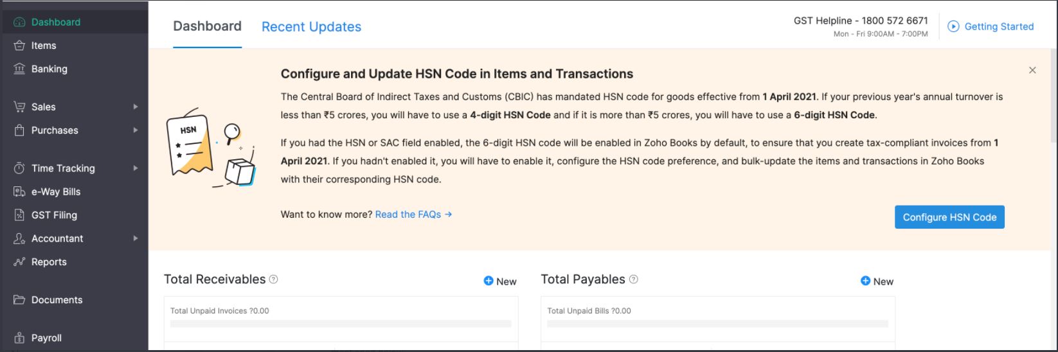Click the help icon beside Total Payables

click(x=634, y=279)
